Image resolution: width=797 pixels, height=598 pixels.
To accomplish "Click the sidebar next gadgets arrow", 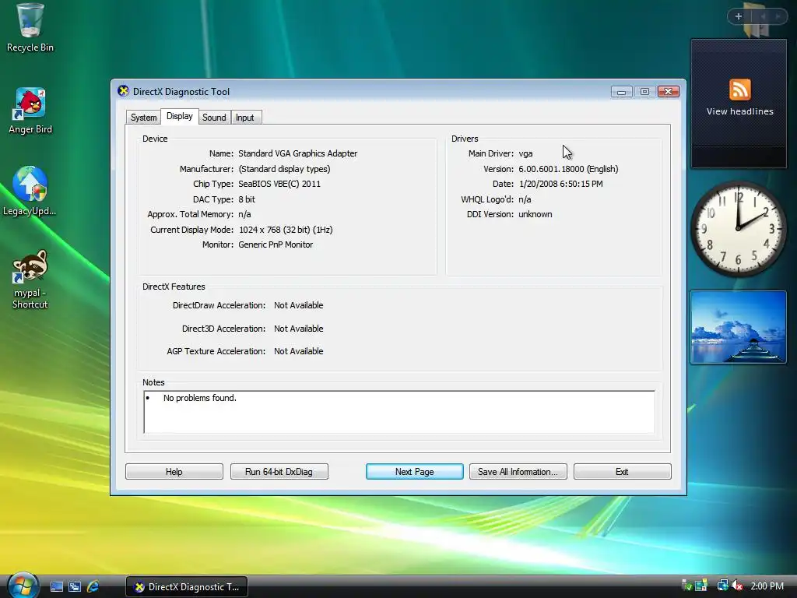I will 778,16.
